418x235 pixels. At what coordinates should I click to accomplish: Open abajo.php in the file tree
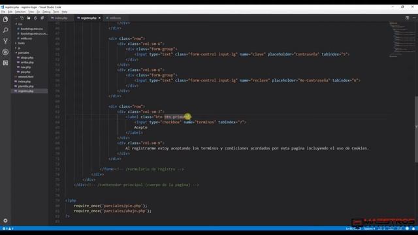click(x=27, y=57)
